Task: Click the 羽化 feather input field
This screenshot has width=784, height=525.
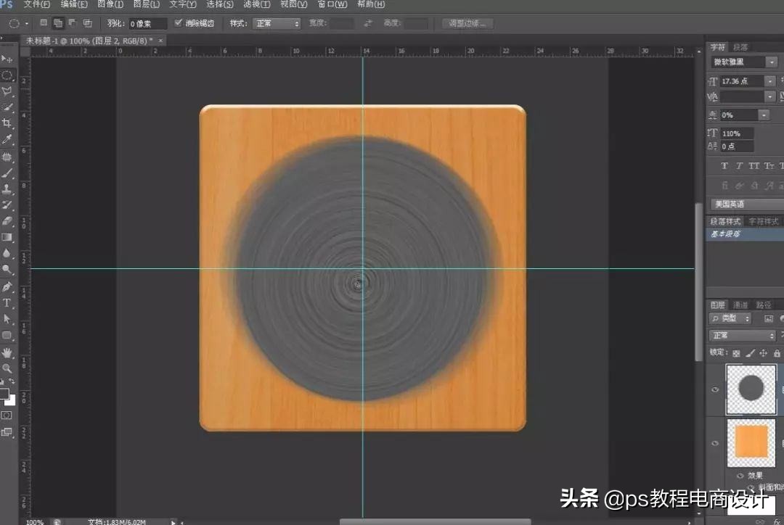Action: pos(147,24)
